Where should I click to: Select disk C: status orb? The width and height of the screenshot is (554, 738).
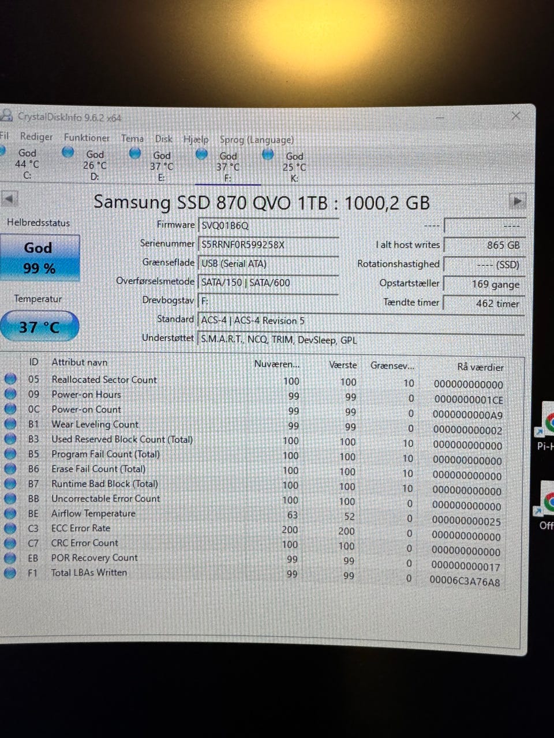point(2,150)
